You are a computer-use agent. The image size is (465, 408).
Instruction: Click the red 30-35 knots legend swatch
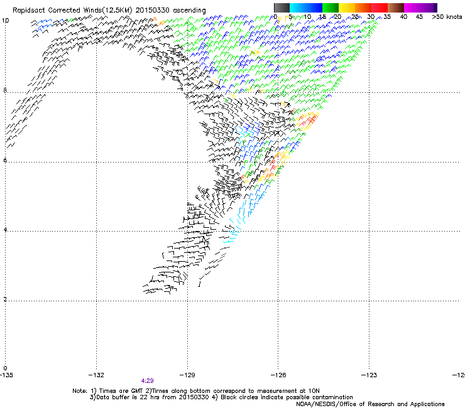pos(380,8)
